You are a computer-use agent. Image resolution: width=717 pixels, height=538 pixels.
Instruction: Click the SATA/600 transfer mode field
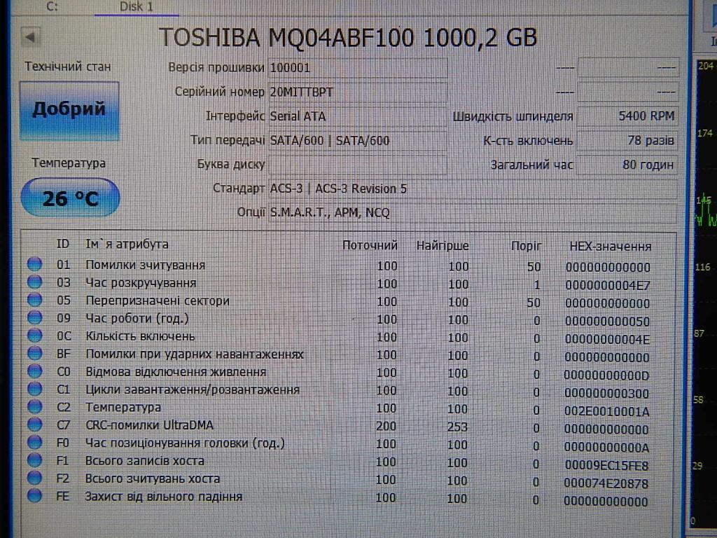tap(358, 140)
